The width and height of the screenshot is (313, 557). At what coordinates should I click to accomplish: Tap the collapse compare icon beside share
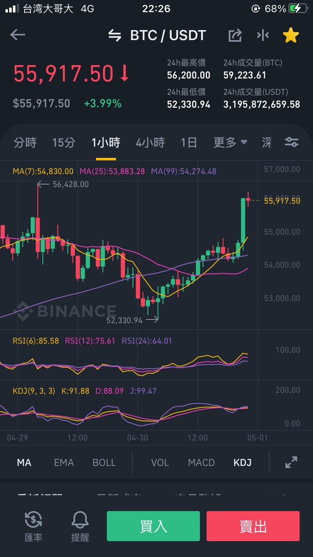tap(263, 35)
